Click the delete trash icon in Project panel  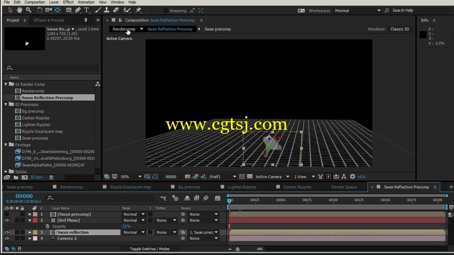51,177
